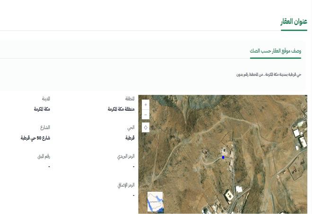Click the المدينة field label

pyautogui.click(x=45, y=99)
